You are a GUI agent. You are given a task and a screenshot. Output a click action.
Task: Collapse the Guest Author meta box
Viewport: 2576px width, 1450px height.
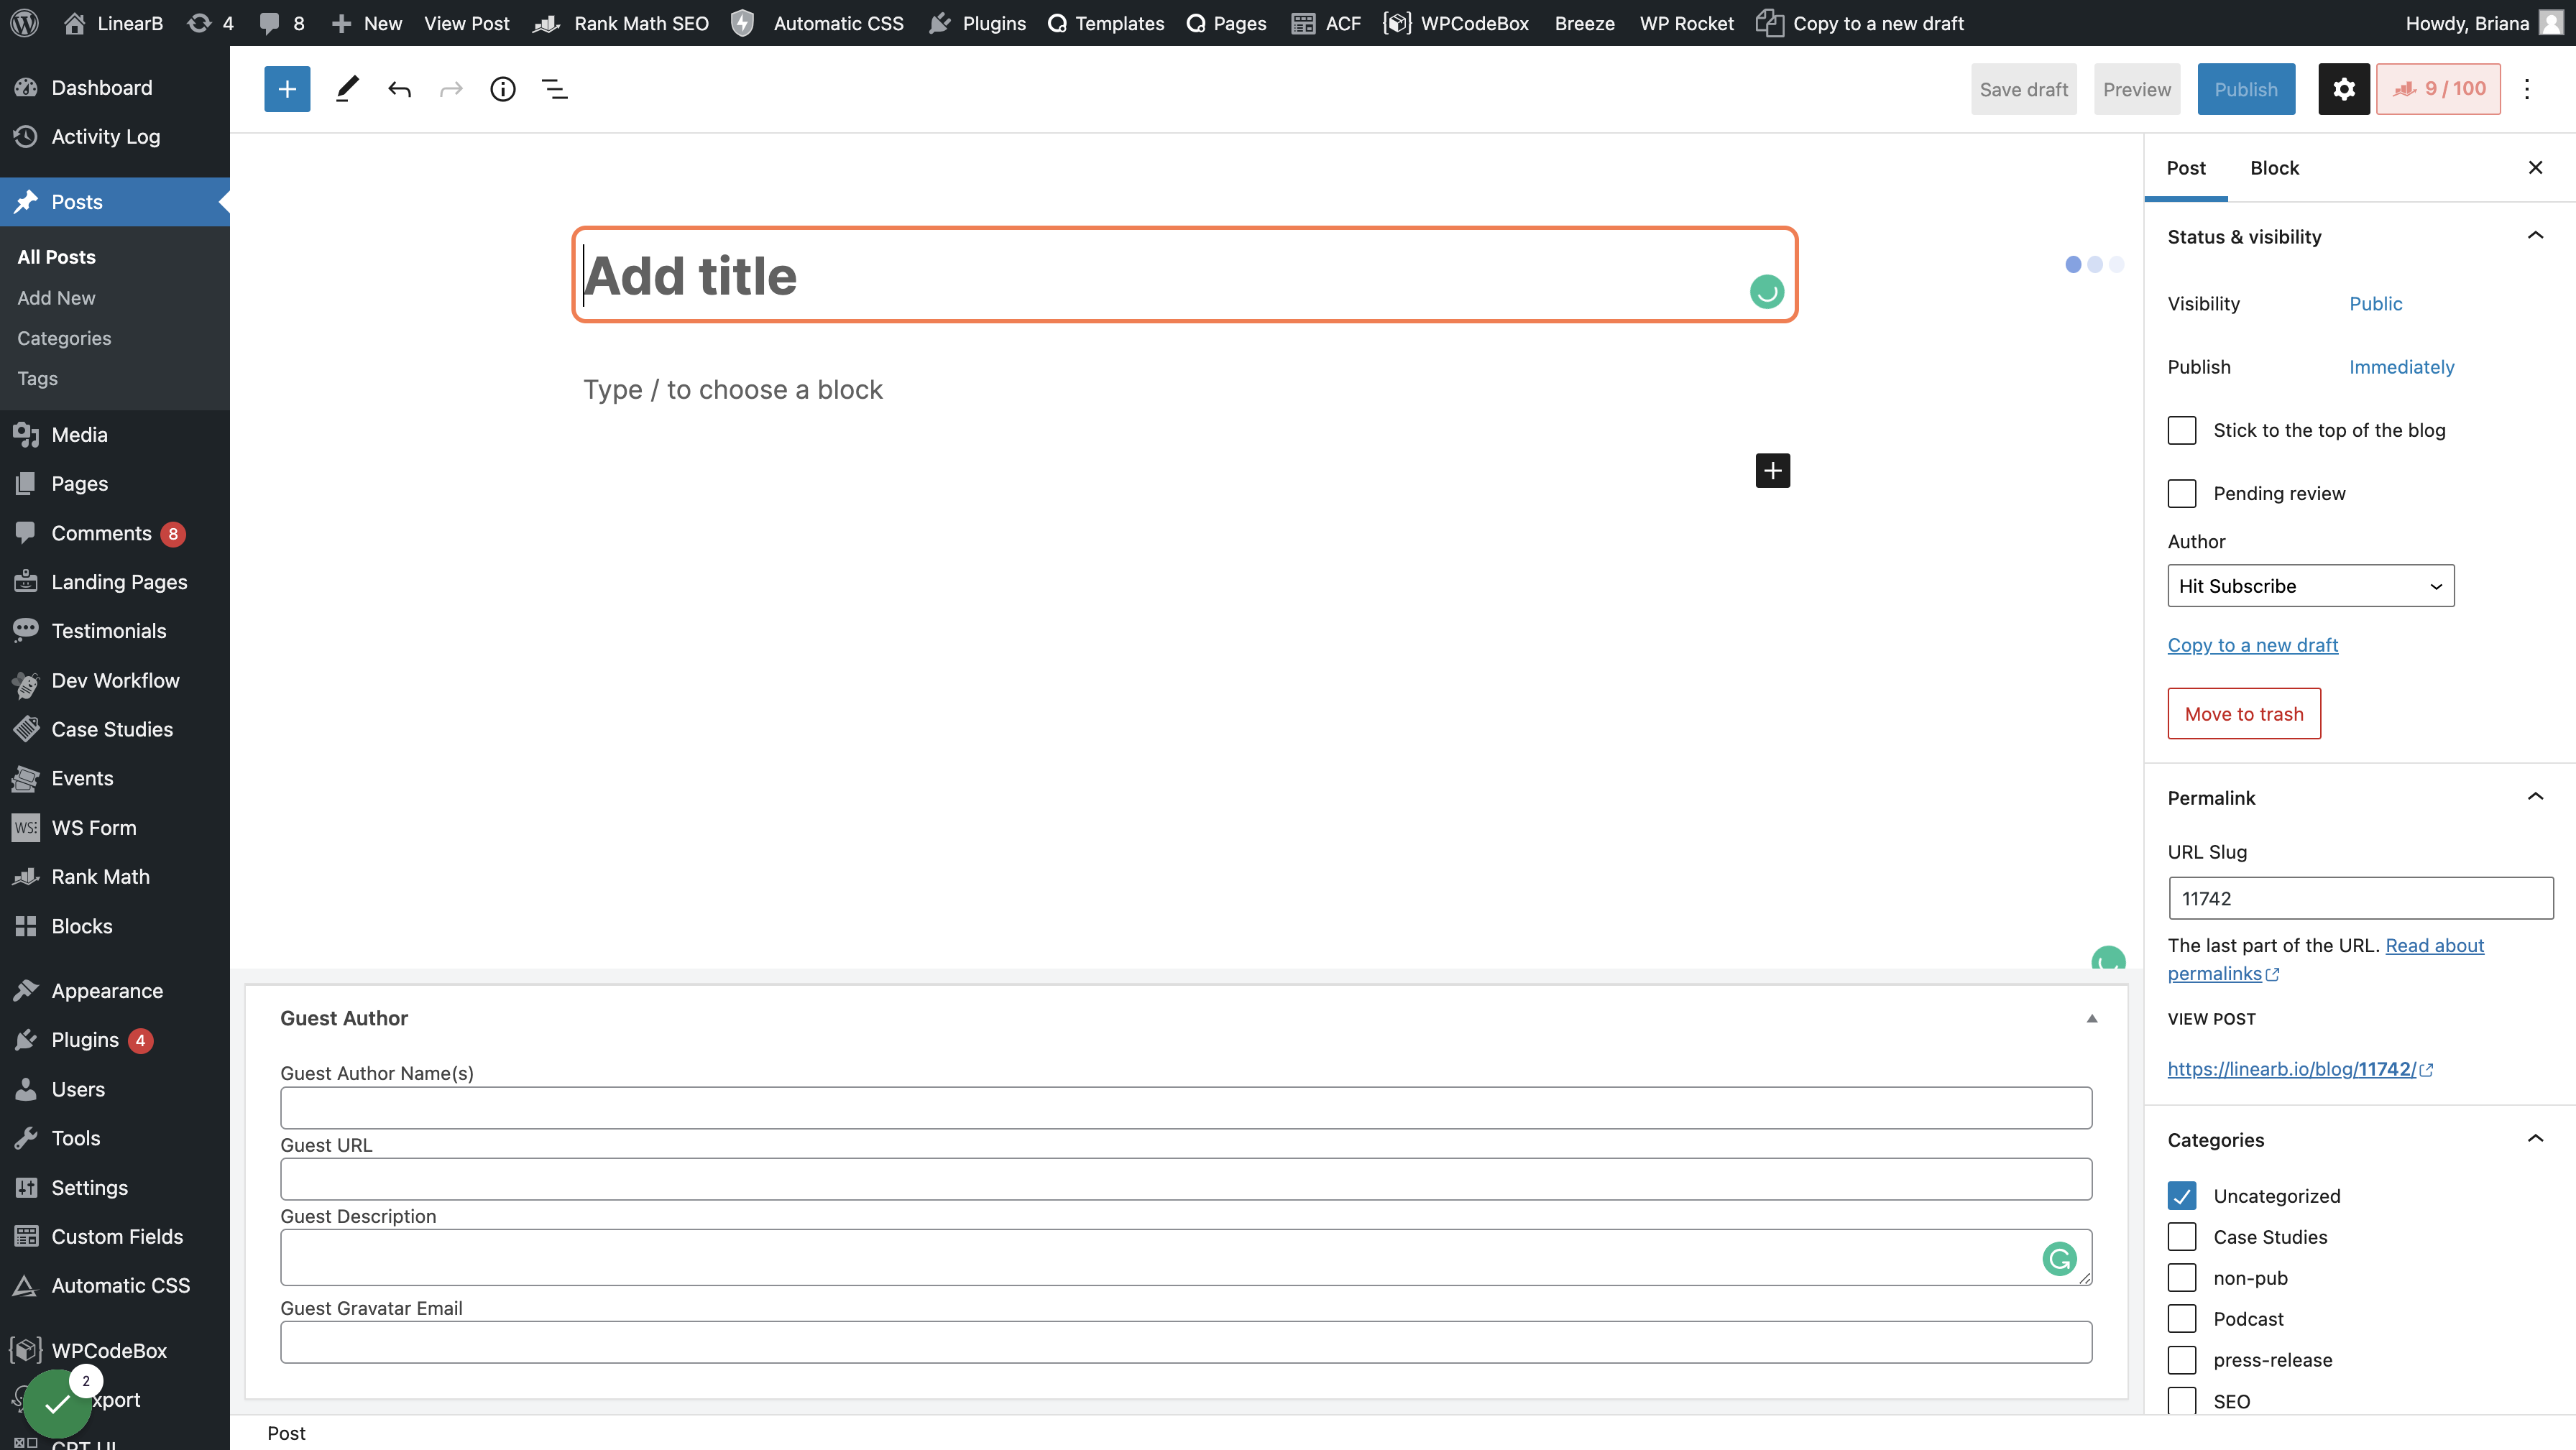pos(2091,1018)
